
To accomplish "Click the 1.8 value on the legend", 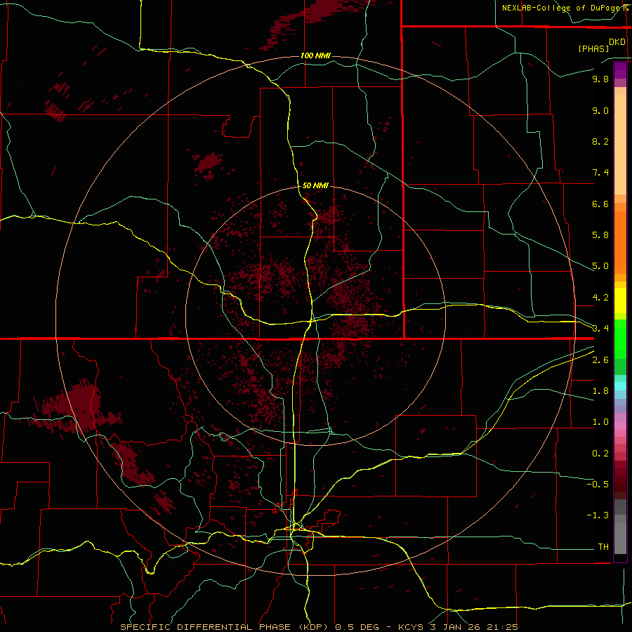I will [600, 391].
